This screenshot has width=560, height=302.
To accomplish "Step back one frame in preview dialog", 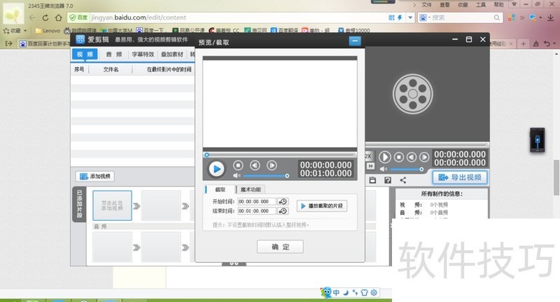I will [255, 165].
